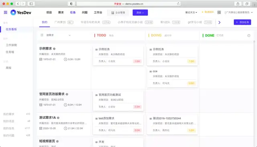Click the task icon on the cce card
This screenshot has width=257, height=147.
tap(151, 71)
